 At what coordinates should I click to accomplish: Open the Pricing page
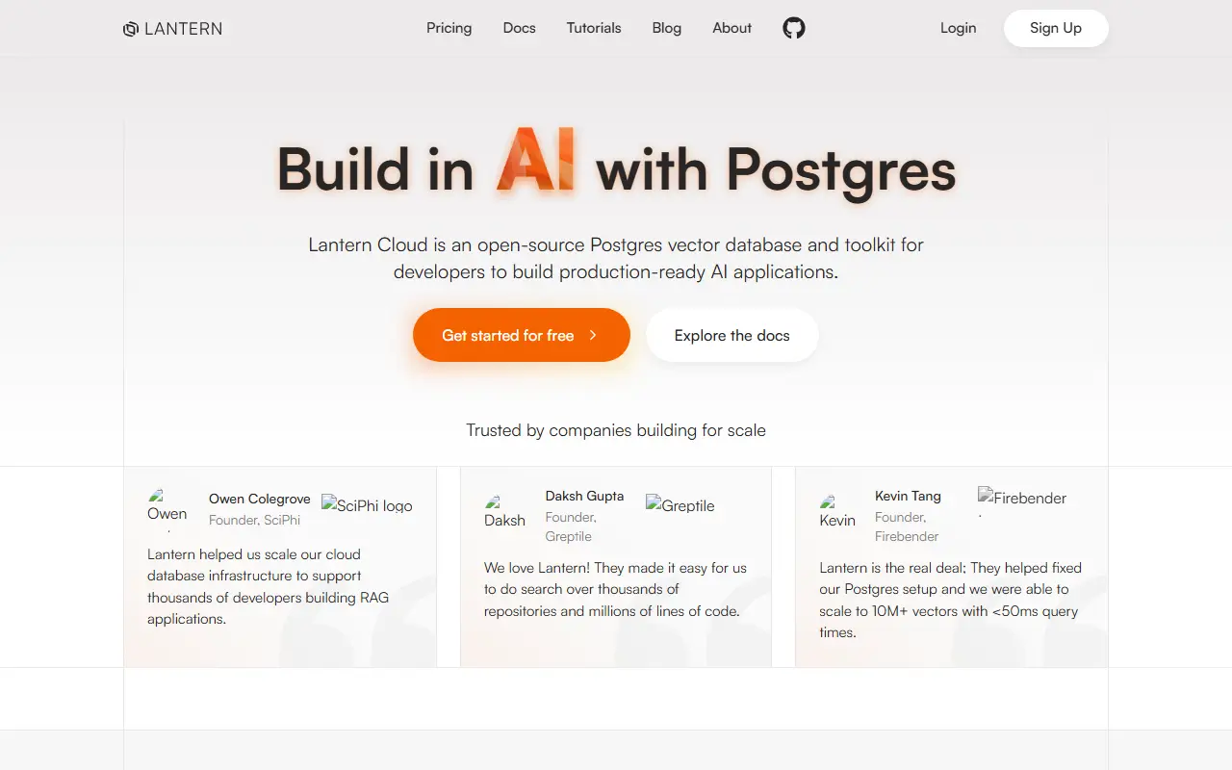[x=449, y=28]
